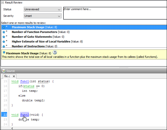Open the Severity dropdown
This screenshot has height=130, width=167.
pyautogui.click(x=42, y=16)
